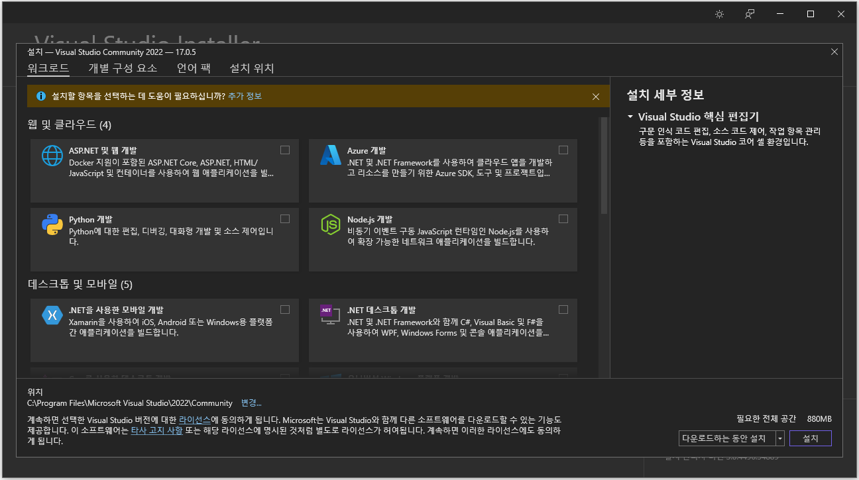Viewport: 859px width, 480px height.
Task: Switch to the 언어 팩 tab
Action: tap(194, 68)
